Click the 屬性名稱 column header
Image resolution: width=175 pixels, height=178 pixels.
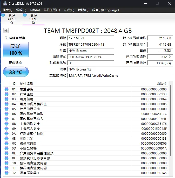(x=26, y=83)
